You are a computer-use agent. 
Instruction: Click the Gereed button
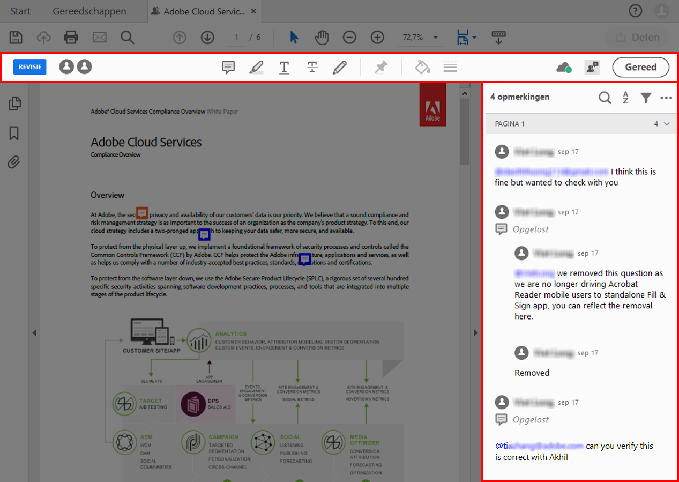(x=640, y=67)
